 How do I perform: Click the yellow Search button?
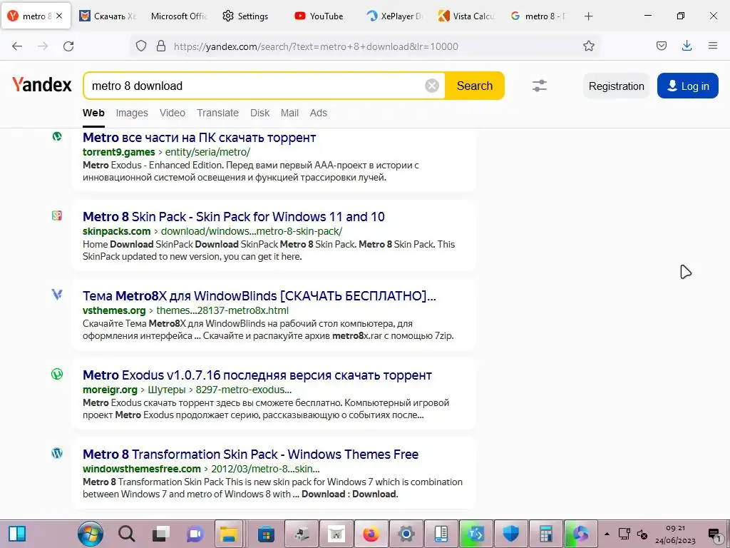pyautogui.click(x=474, y=86)
